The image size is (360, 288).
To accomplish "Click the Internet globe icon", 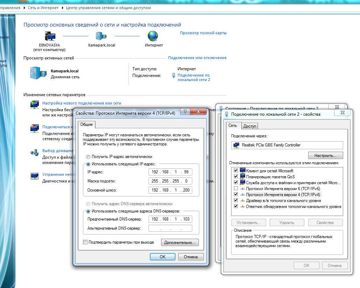I will click(153, 36).
